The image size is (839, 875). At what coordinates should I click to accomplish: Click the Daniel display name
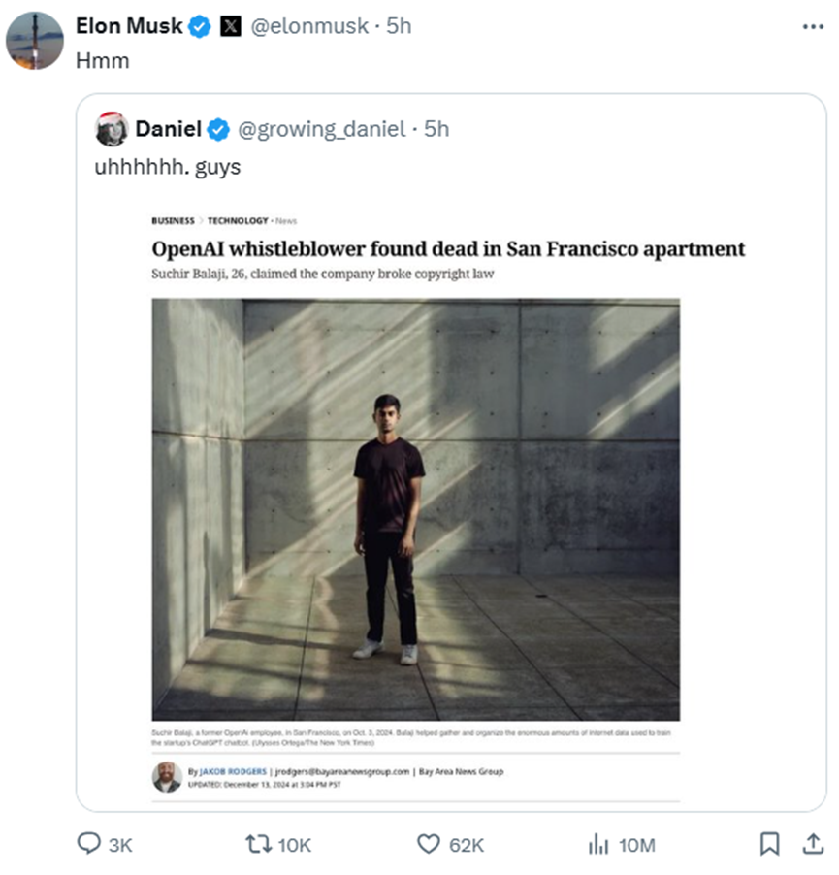169,129
